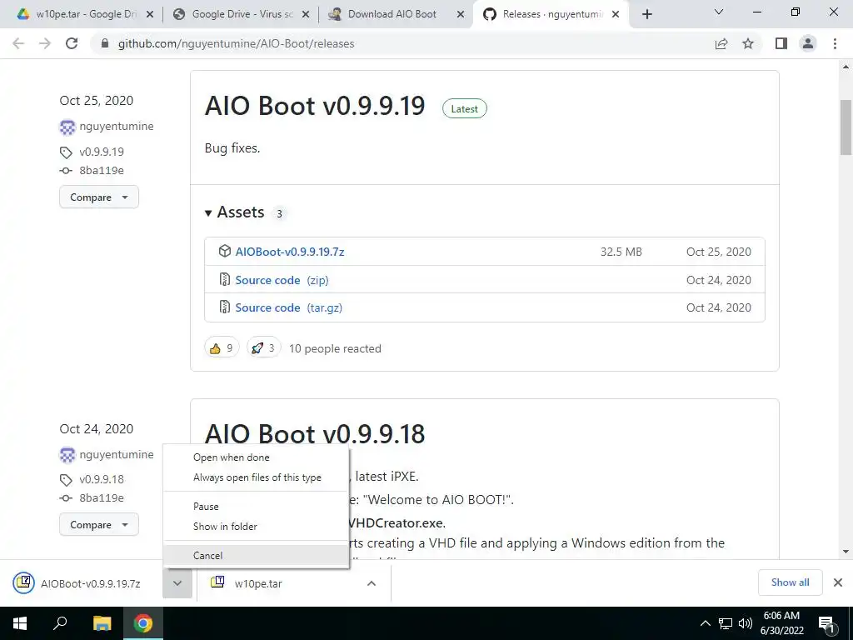Open nguyentumine profile link for v0.9.9.19
Image resolution: width=853 pixels, height=640 pixels.
[x=117, y=127]
